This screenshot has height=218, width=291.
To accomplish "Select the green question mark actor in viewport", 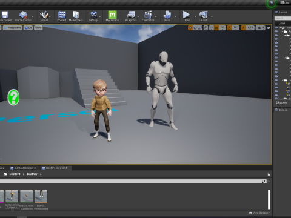I will point(13,97).
